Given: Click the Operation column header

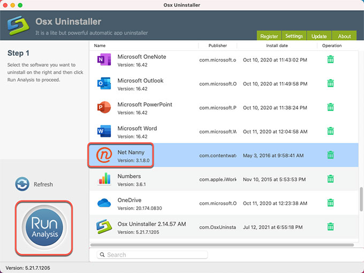Looking at the screenshot, I should pyautogui.click(x=332, y=45).
